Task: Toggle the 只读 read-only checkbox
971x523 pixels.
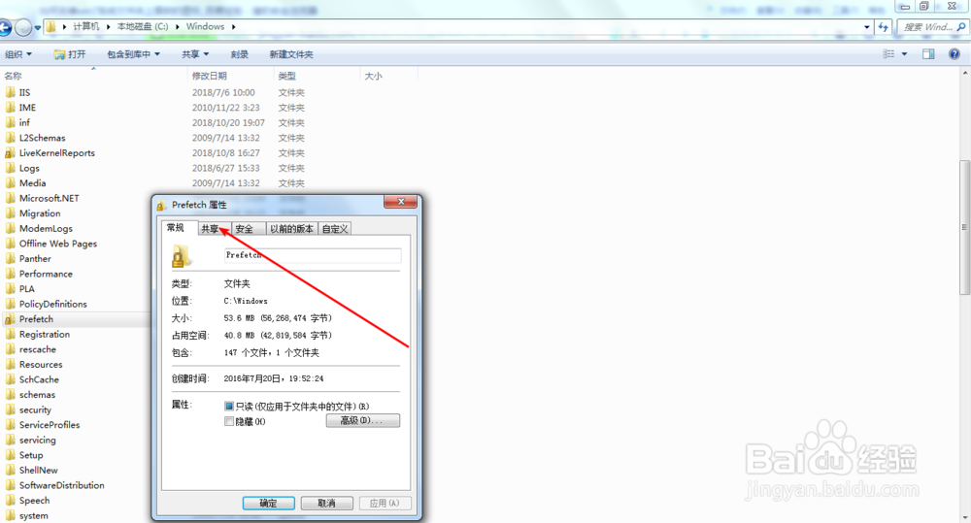Action: click(229, 406)
